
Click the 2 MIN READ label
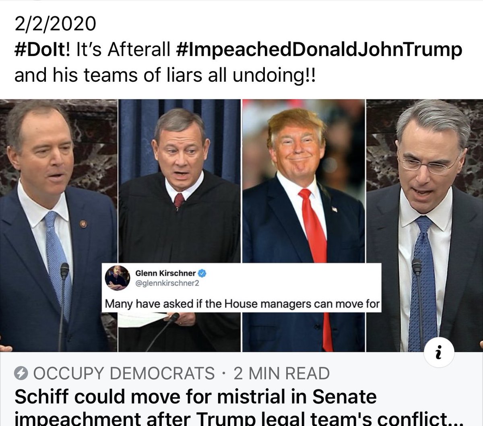click(281, 374)
